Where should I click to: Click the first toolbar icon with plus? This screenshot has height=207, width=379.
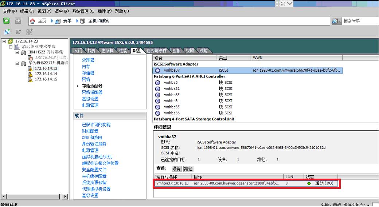tap(7, 32)
